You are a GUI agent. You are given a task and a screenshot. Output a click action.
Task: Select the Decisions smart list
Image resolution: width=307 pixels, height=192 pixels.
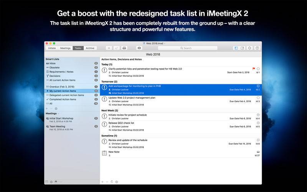click(x=72, y=76)
